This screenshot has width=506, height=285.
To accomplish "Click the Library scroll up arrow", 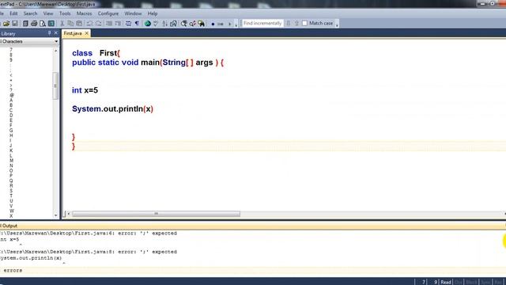I will 55,51.
